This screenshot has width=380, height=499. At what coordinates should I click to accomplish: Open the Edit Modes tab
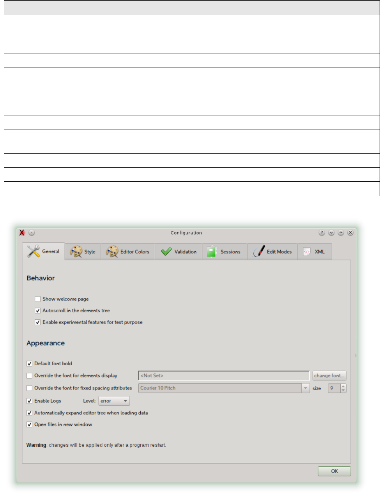272,252
